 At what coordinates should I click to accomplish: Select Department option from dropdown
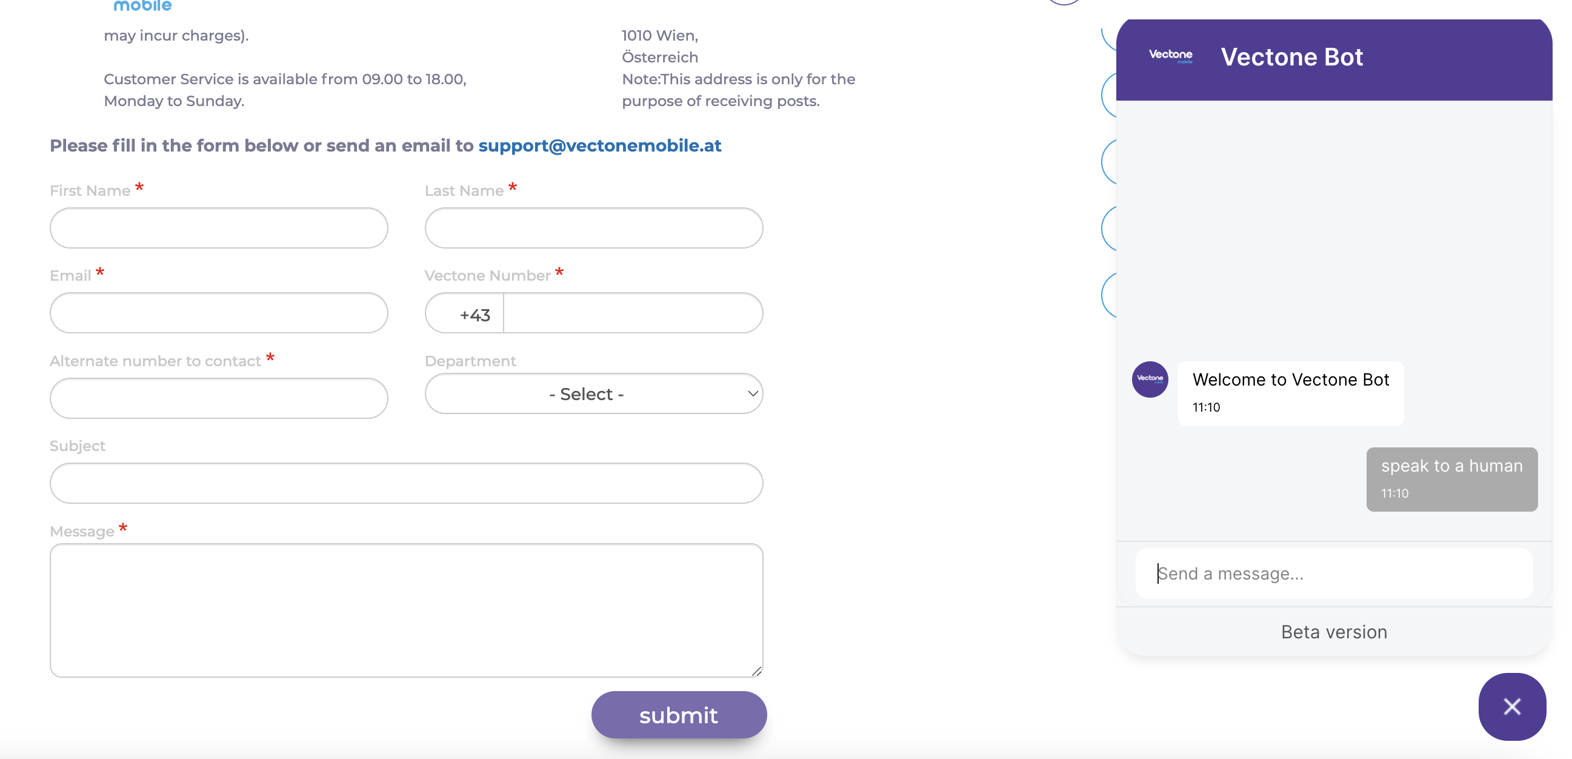pos(593,393)
